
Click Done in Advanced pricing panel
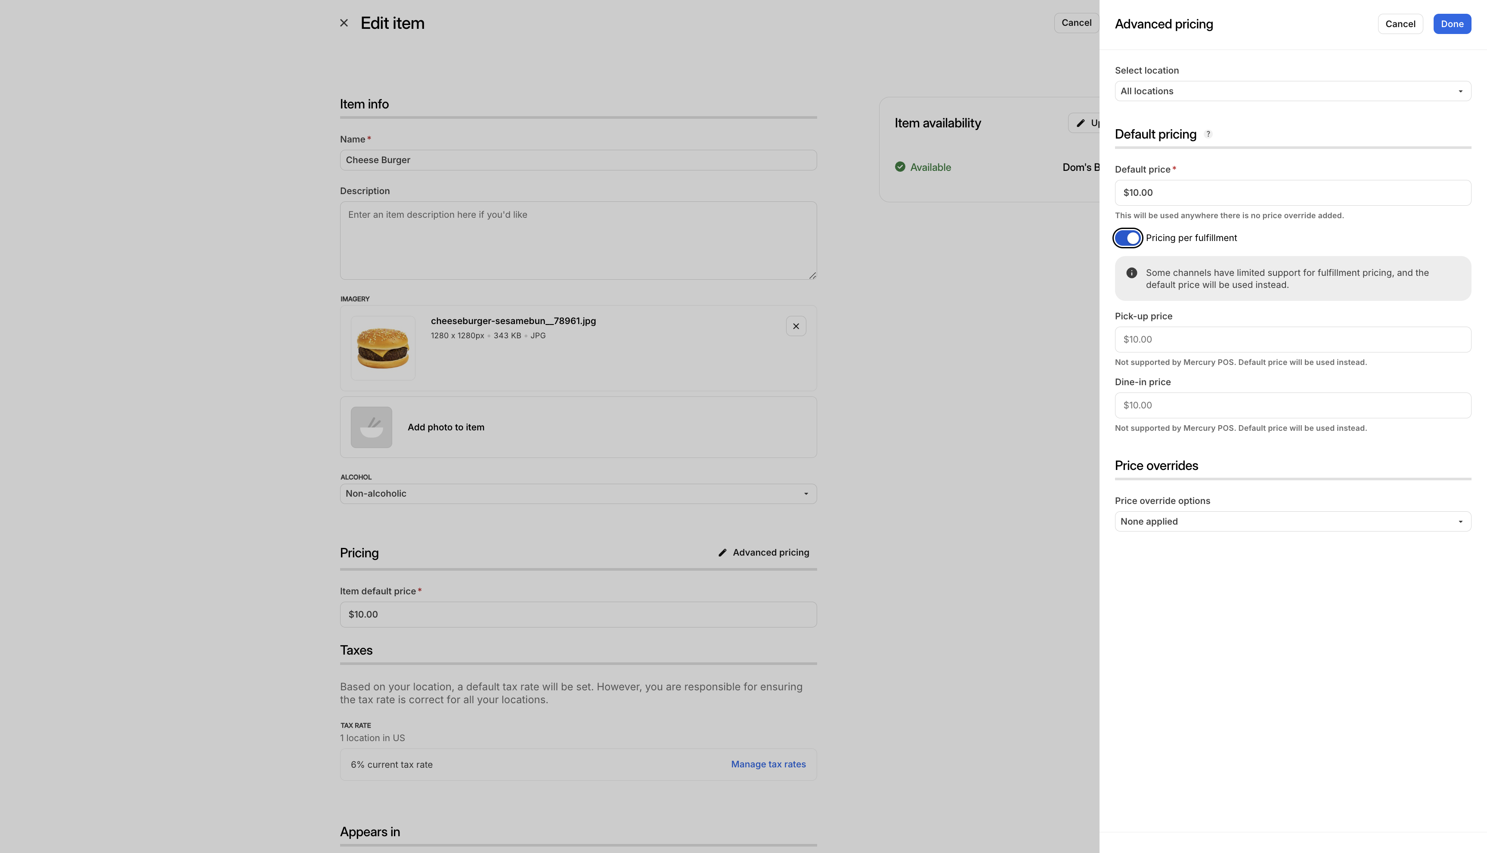pos(1452,24)
